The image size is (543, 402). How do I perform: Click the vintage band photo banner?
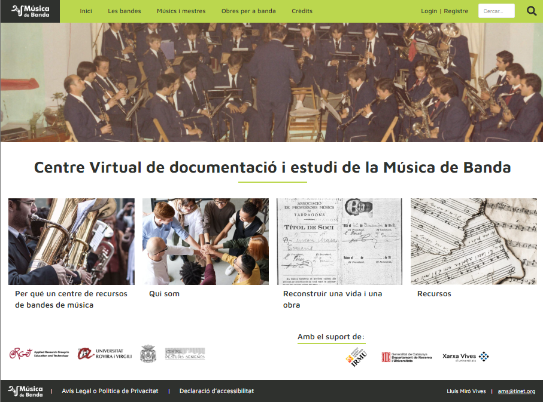tap(272, 82)
